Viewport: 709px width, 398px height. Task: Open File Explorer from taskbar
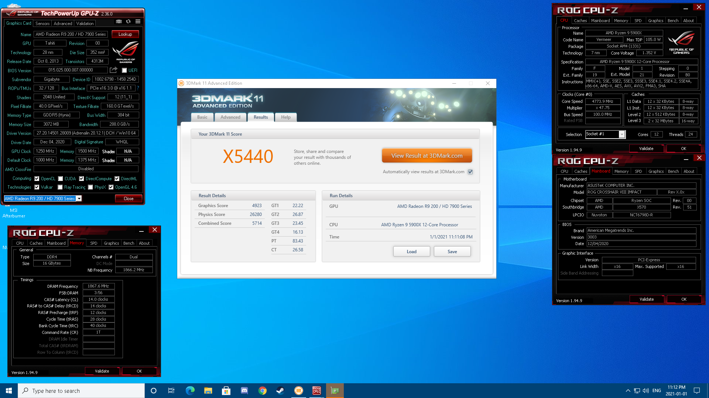click(208, 391)
